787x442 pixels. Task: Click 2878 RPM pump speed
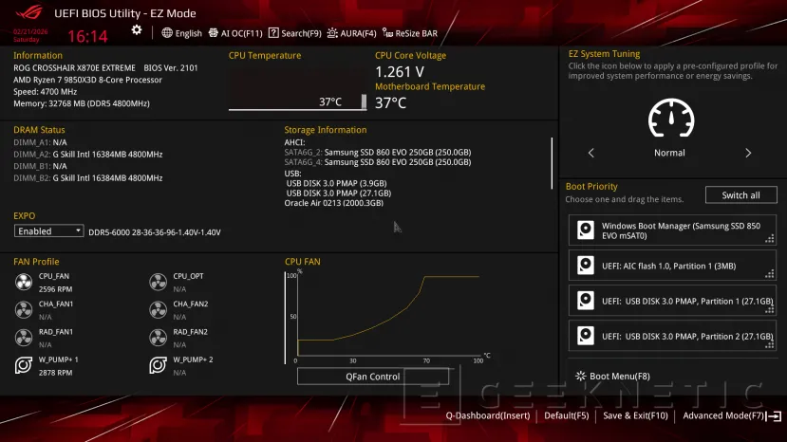click(55, 372)
